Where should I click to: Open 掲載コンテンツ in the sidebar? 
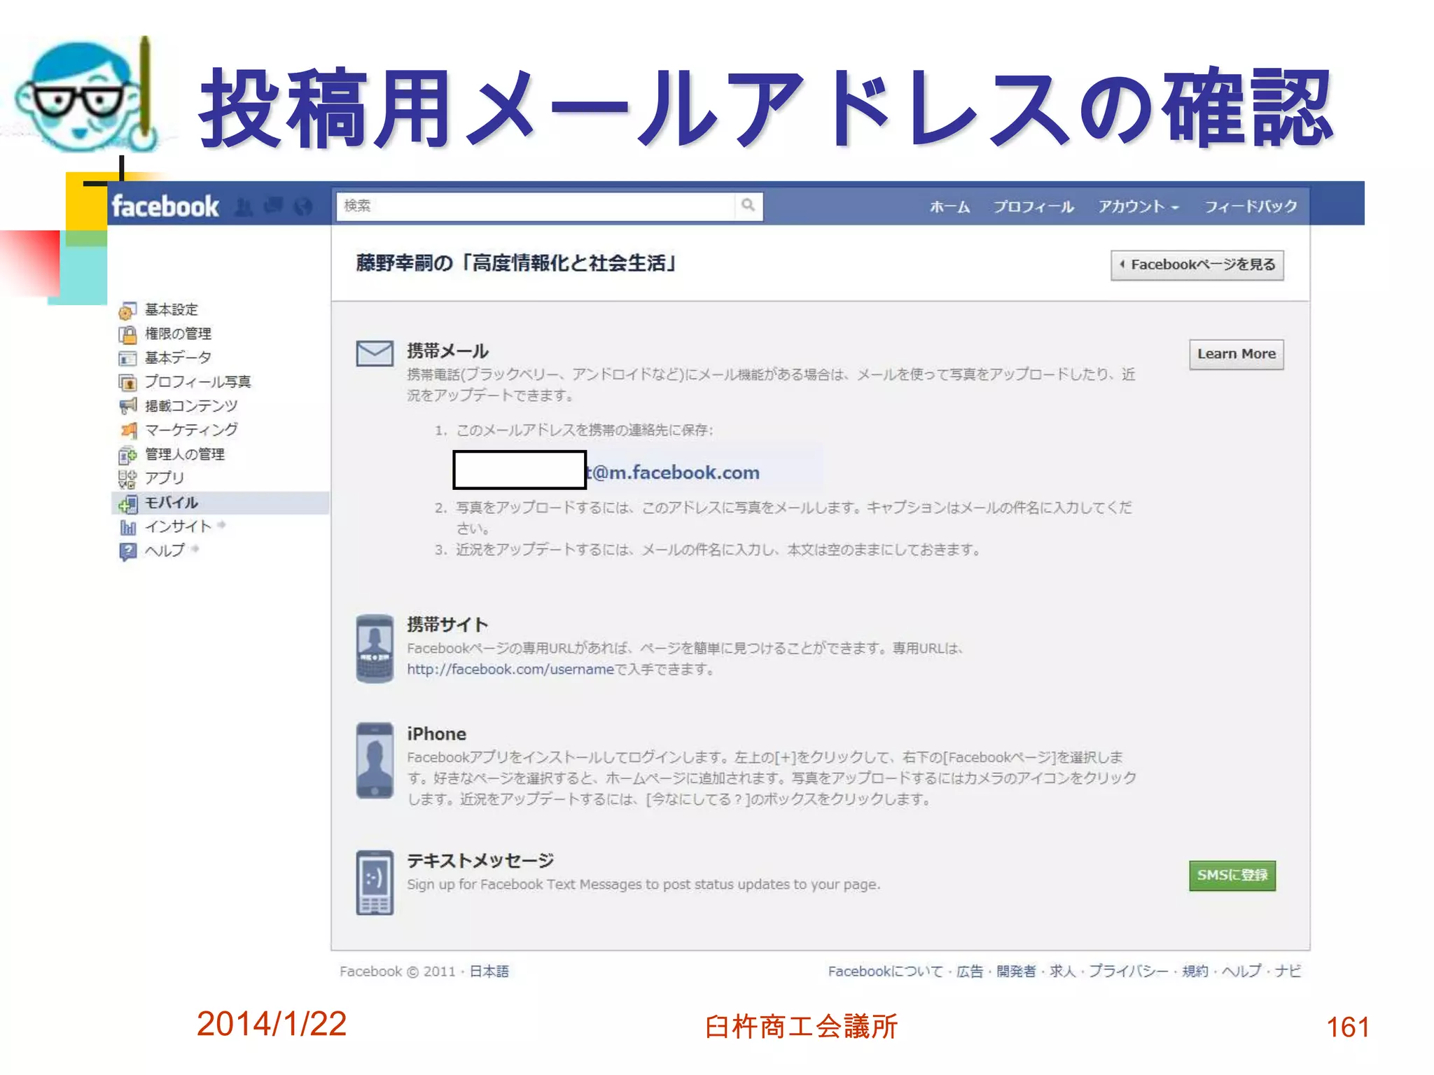click(x=191, y=406)
